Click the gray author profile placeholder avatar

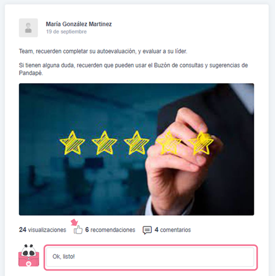pyautogui.click(x=29, y=28)
